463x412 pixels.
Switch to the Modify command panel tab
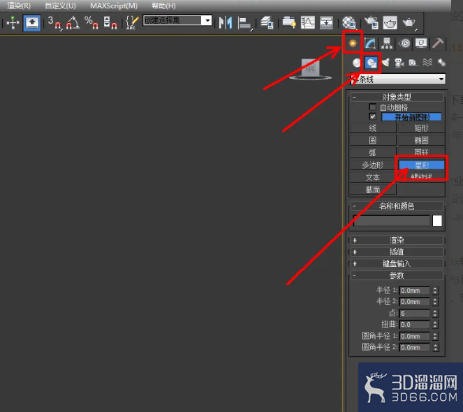pos(370,44)
